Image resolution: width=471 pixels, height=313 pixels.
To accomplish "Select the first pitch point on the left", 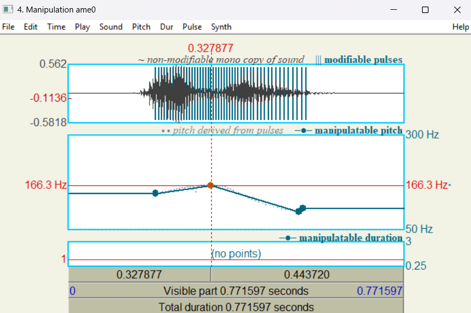I will pyautogui.click(x=155, y=193).
